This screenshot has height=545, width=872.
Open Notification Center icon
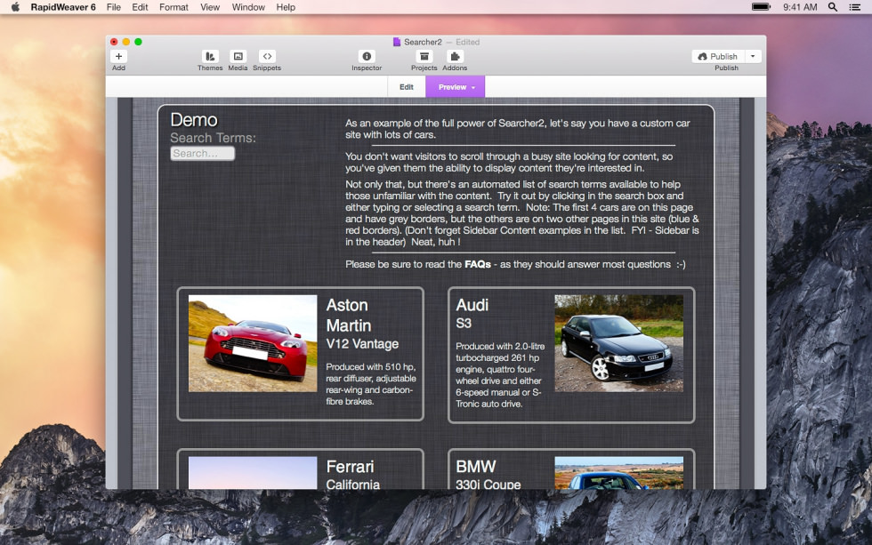(x=855, y=7)
